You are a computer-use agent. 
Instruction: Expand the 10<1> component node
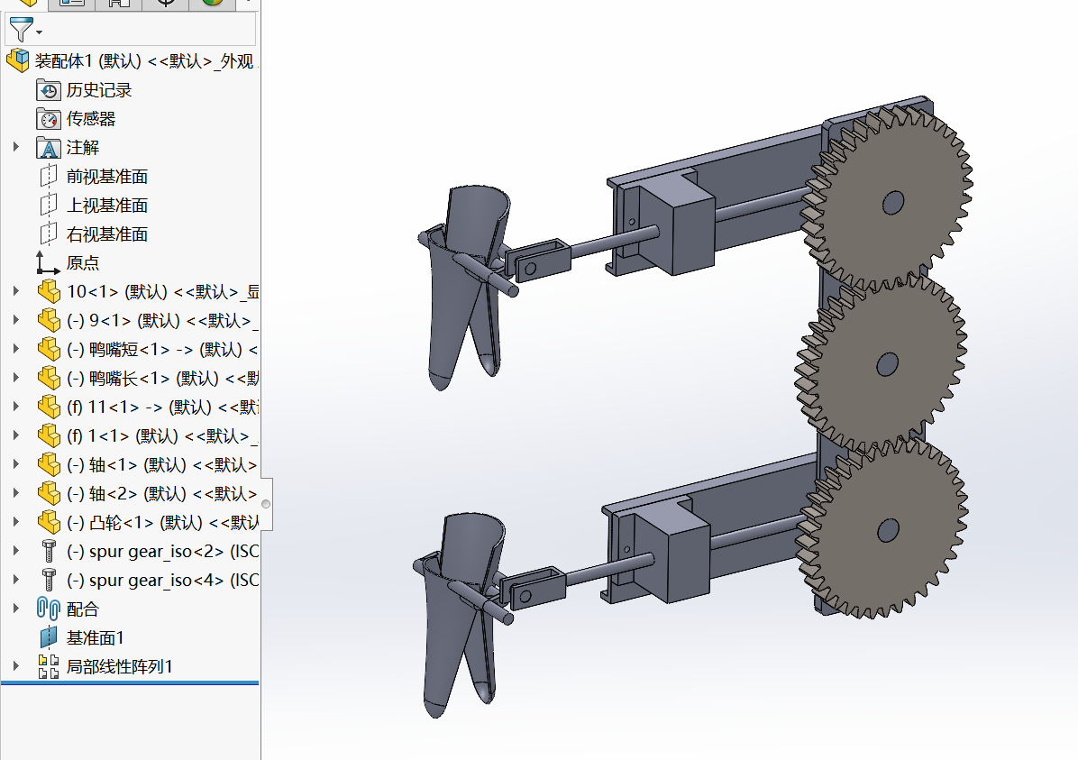tap(16, 291)
